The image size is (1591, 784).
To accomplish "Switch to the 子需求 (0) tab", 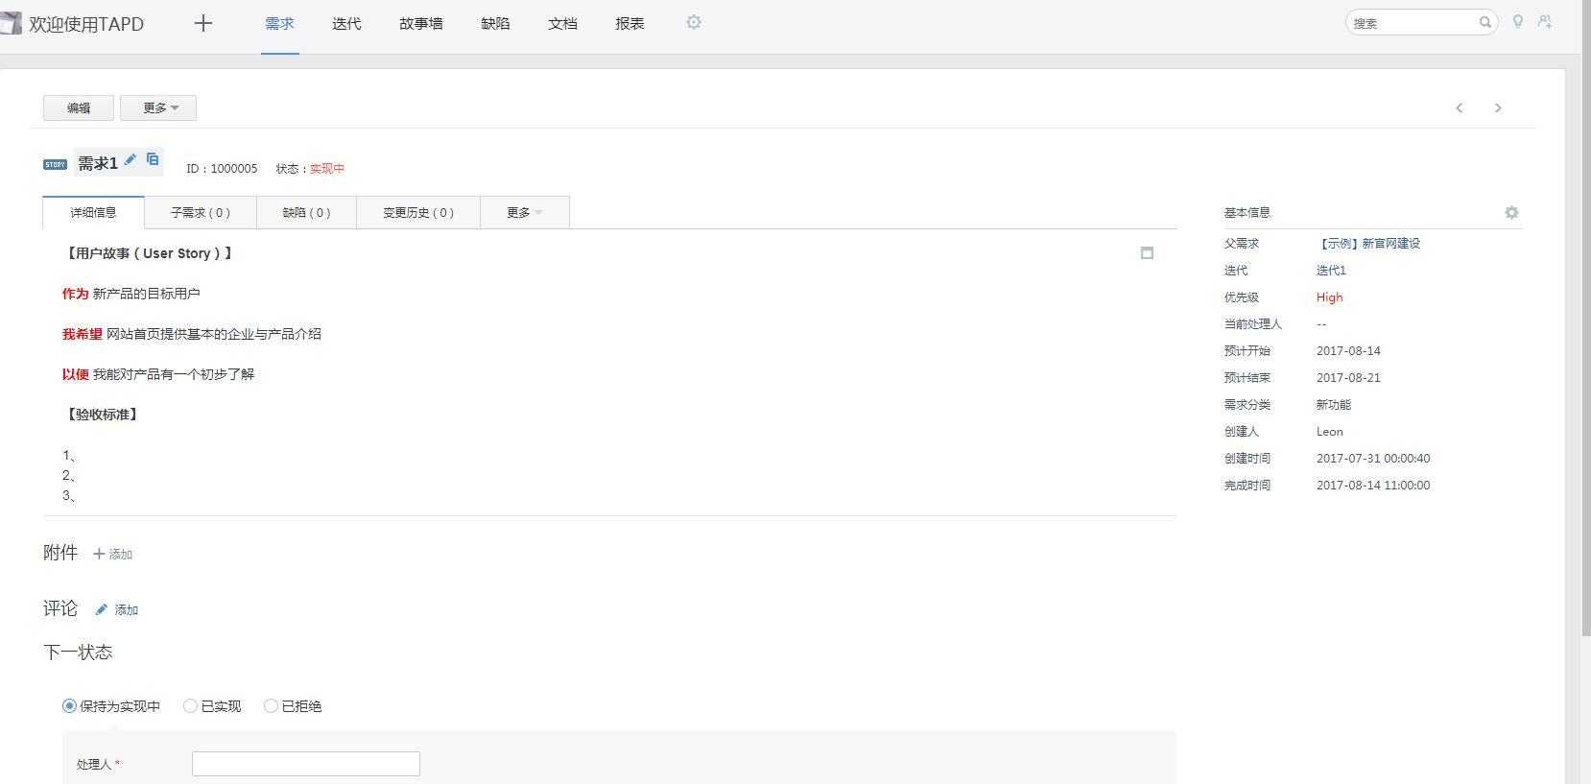I will point(201,212).
